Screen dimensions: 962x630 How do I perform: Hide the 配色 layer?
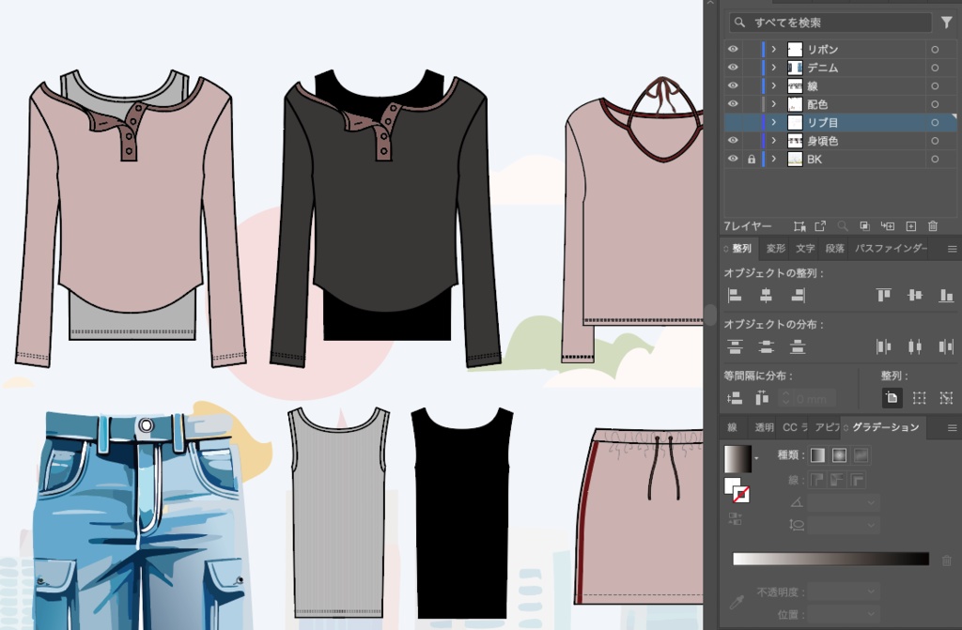click(x=733, y=104)
